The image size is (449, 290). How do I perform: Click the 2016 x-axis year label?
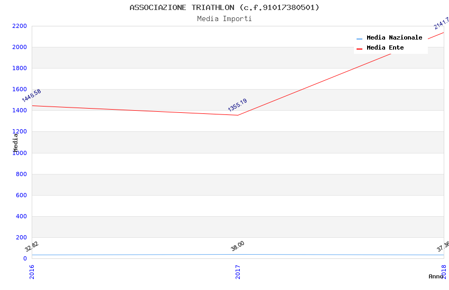pos(32,272)
